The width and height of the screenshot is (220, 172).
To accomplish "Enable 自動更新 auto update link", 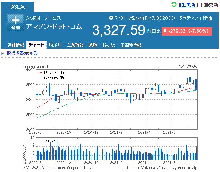I will [x=187, y=5].
